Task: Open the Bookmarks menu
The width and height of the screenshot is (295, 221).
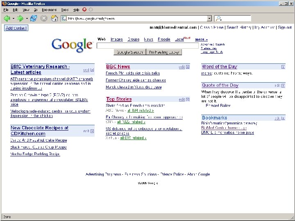Action: [x=49, y=10]
